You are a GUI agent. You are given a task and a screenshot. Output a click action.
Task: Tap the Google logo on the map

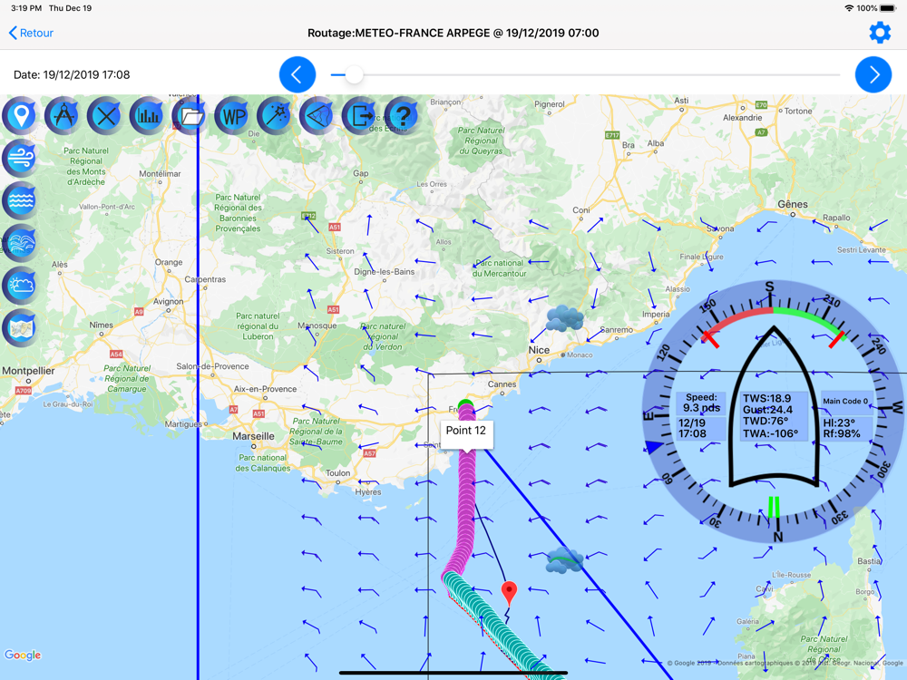click(x=24, y=655)
